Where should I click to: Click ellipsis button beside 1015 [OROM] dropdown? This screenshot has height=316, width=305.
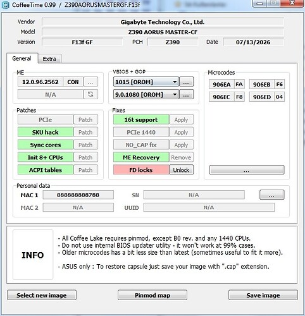click(186, 82)
